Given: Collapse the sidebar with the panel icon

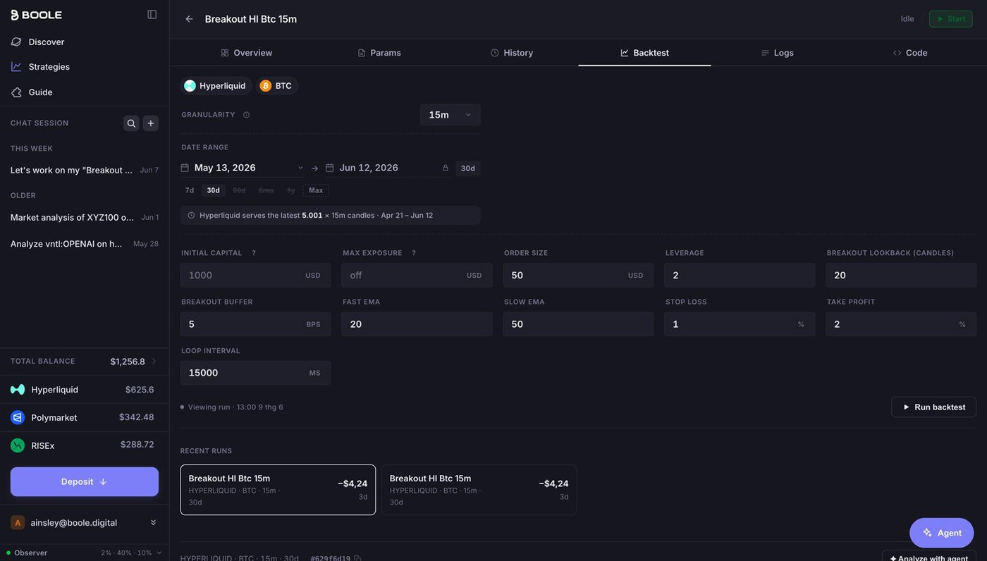Looking at the screenshot, I should [x=152, y=15].
